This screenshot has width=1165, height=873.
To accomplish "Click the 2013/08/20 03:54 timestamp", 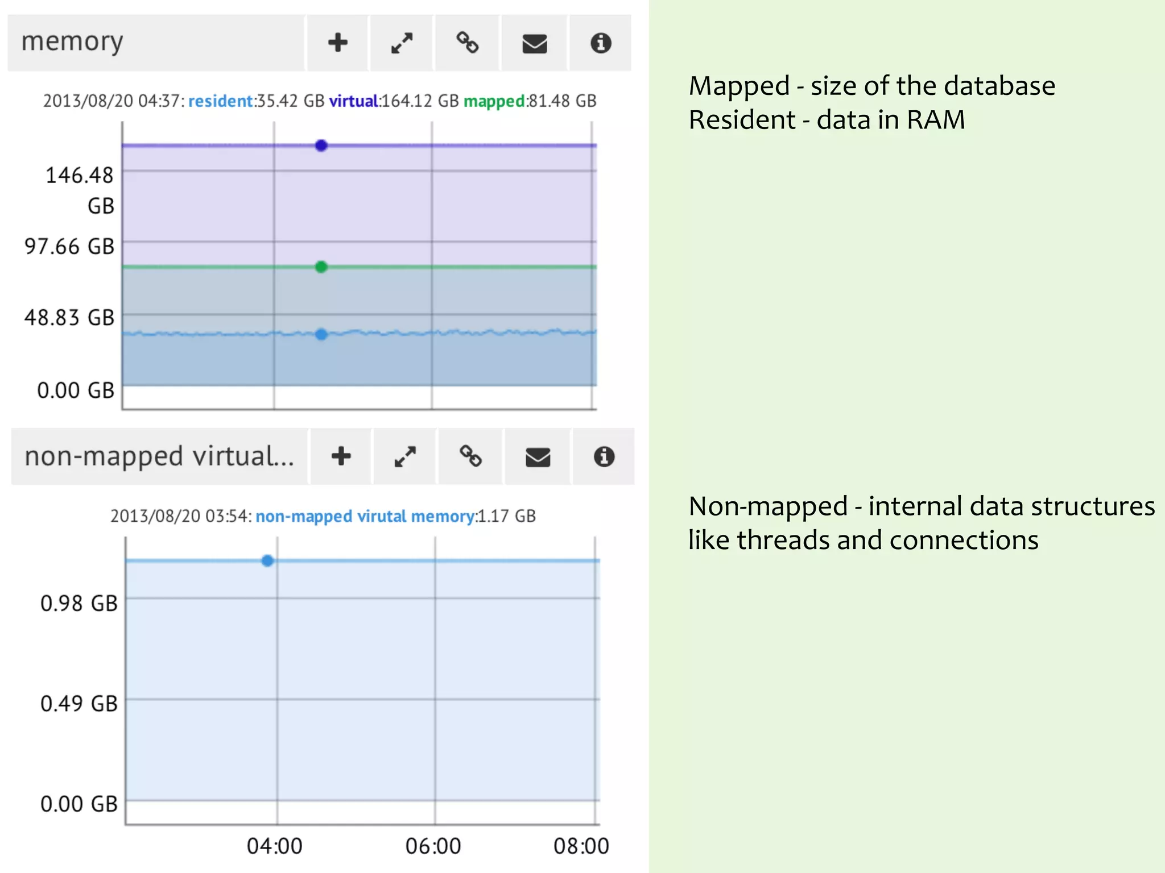I will click(x=180, y=516).
